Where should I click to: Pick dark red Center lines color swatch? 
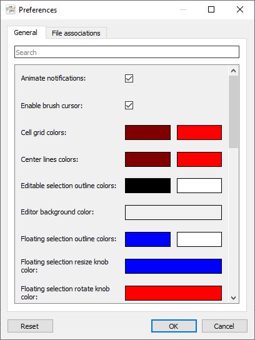[x=147, y=159]
